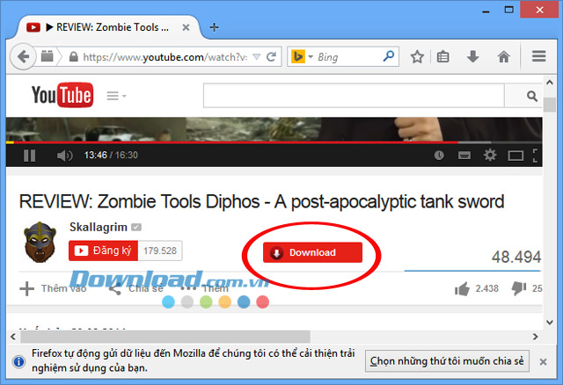Go to the Firefox home page icon
The image size is (563, 385).
[503, 56]
